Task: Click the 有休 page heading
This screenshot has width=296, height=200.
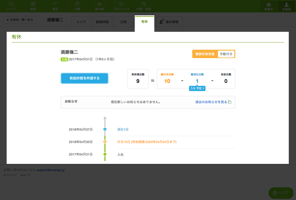Action: (16, 37)
